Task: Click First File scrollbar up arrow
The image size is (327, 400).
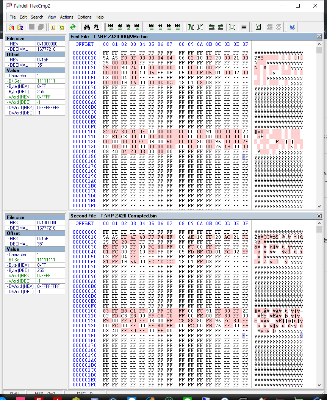Action: (x=319, y=44)
